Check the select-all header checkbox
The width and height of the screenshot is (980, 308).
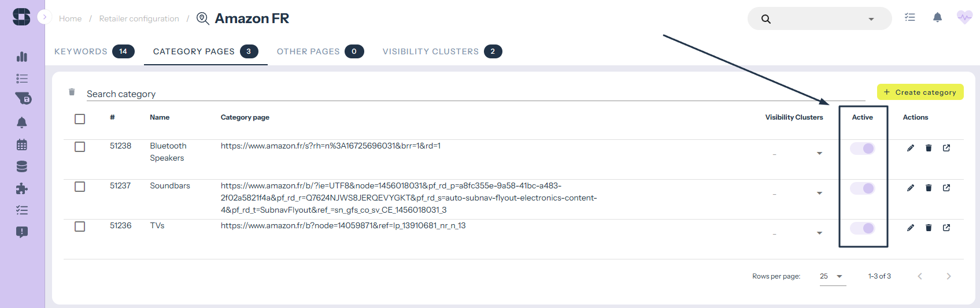80,118
